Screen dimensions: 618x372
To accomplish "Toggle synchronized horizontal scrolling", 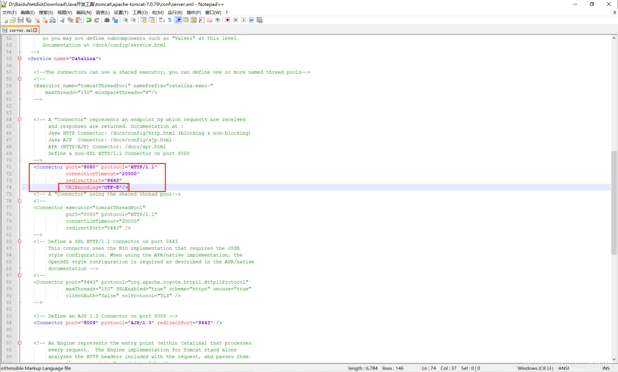I will tap(152, 20).
